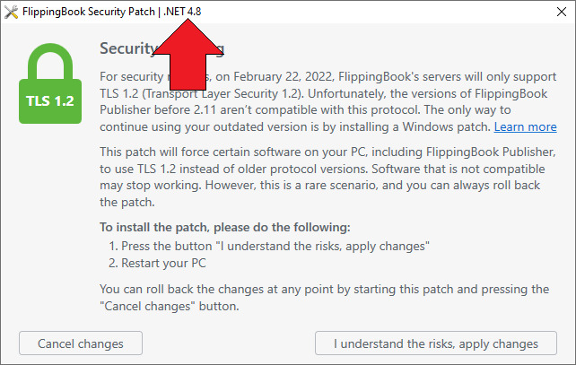
Task: Select step 1 Press the button instruction
Action: [x=269, y=246]
